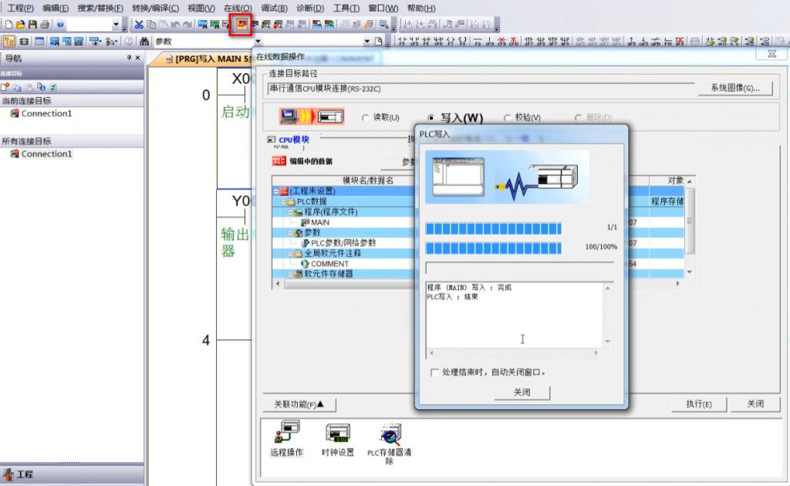Click the Save project floppy icon
Screen dimensions: 790x486
coord(32,24)
